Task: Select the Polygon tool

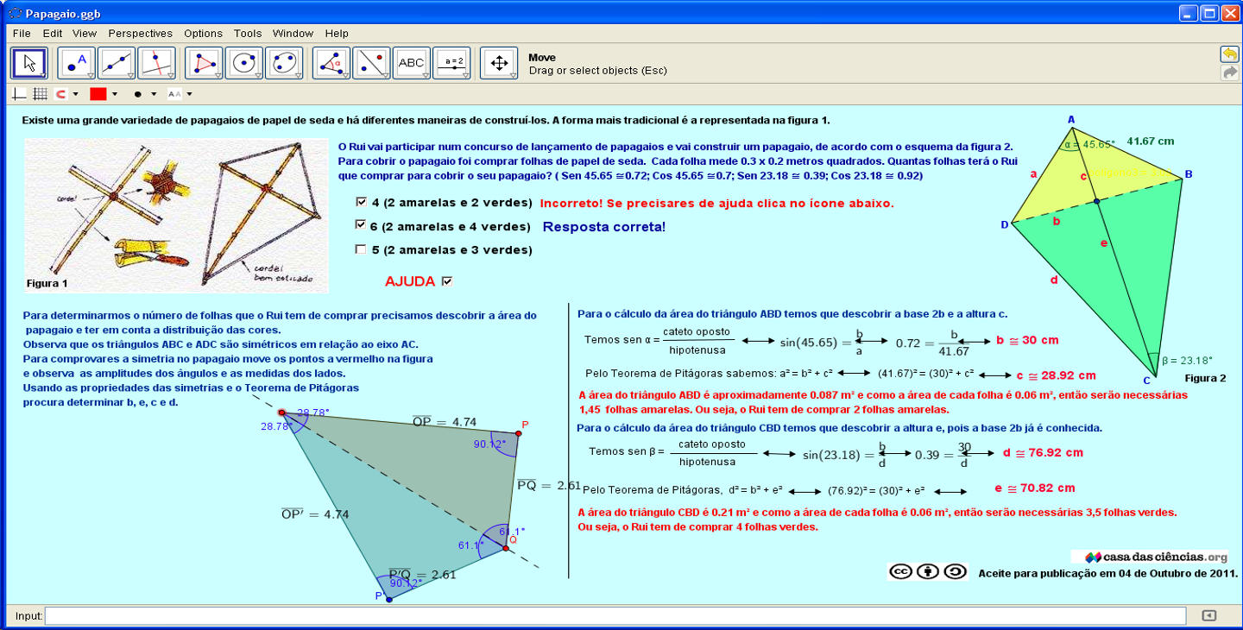Action: pos(204,63)
